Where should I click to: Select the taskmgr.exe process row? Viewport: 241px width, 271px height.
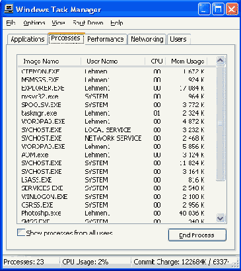coord(117,113)
